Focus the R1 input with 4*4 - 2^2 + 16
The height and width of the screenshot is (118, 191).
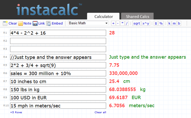pos(58,33)
